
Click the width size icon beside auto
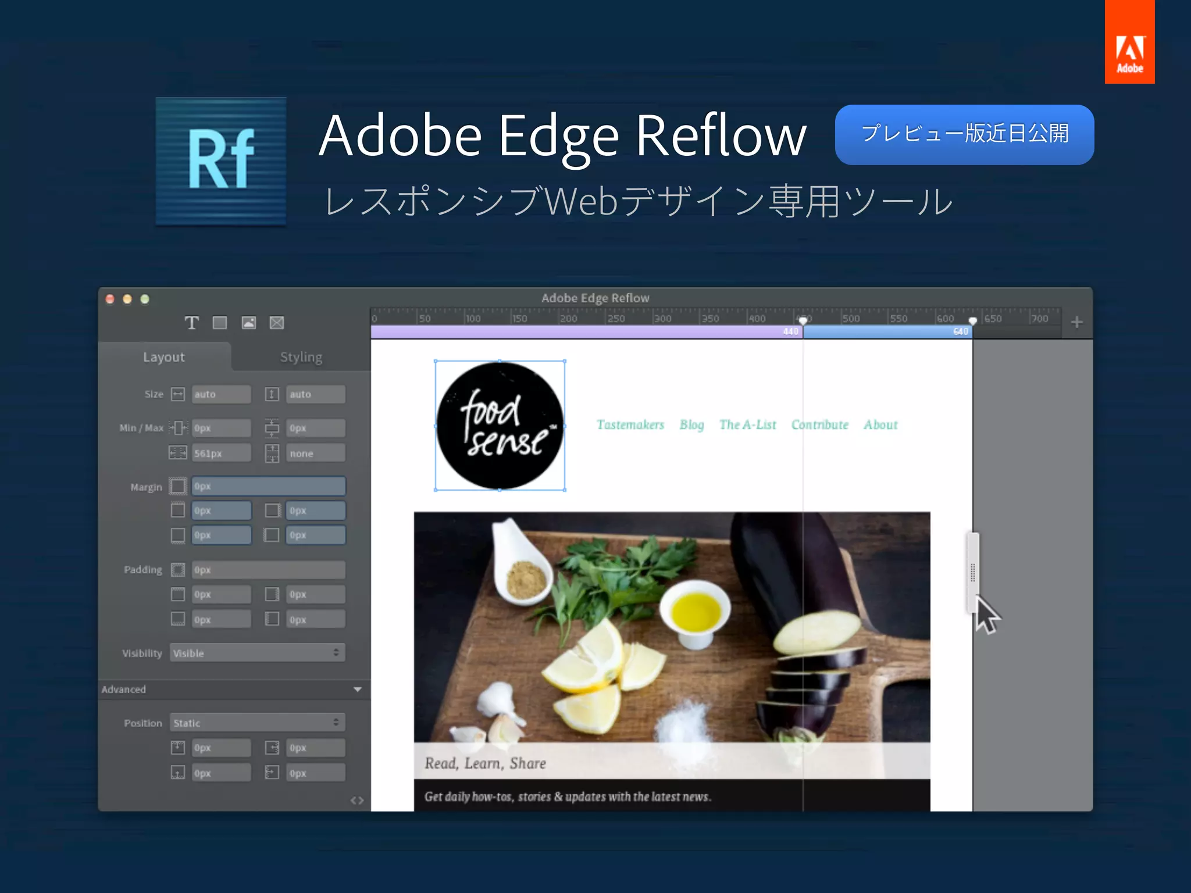point(178,394)
